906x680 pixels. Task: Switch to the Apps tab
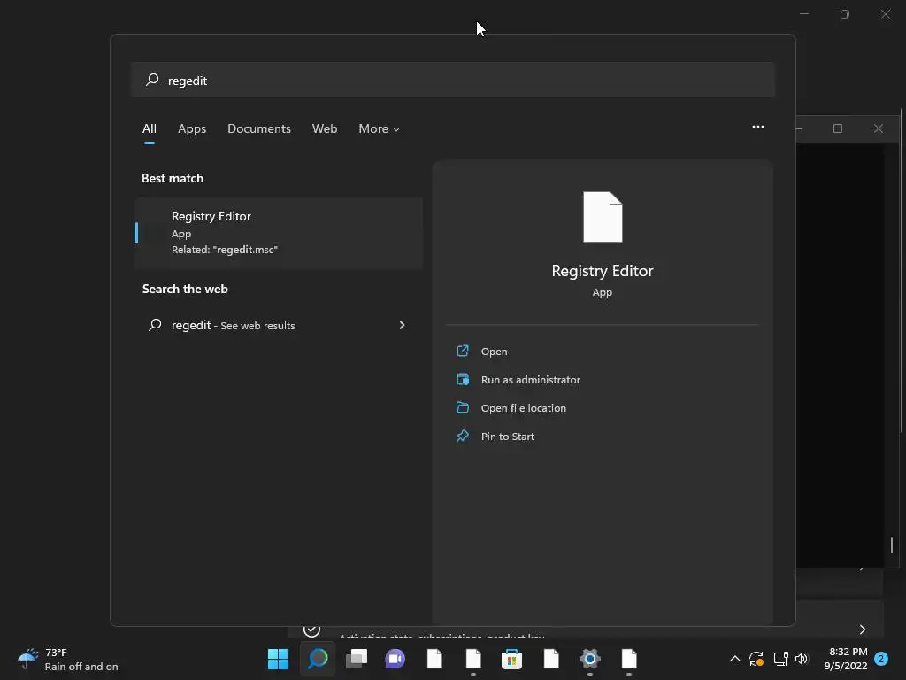tap(192, 128)
